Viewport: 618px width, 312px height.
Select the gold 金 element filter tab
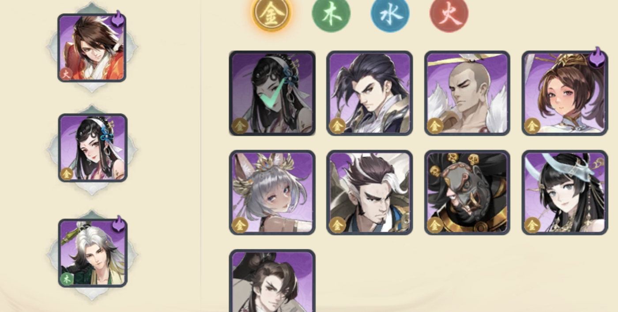click(271, 14)
